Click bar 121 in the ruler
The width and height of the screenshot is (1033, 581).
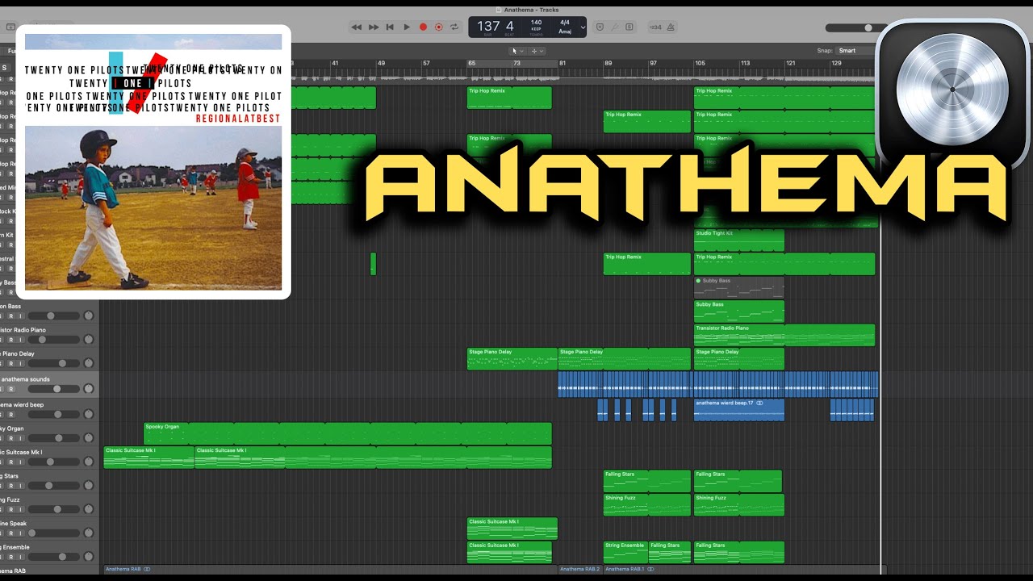790,63
